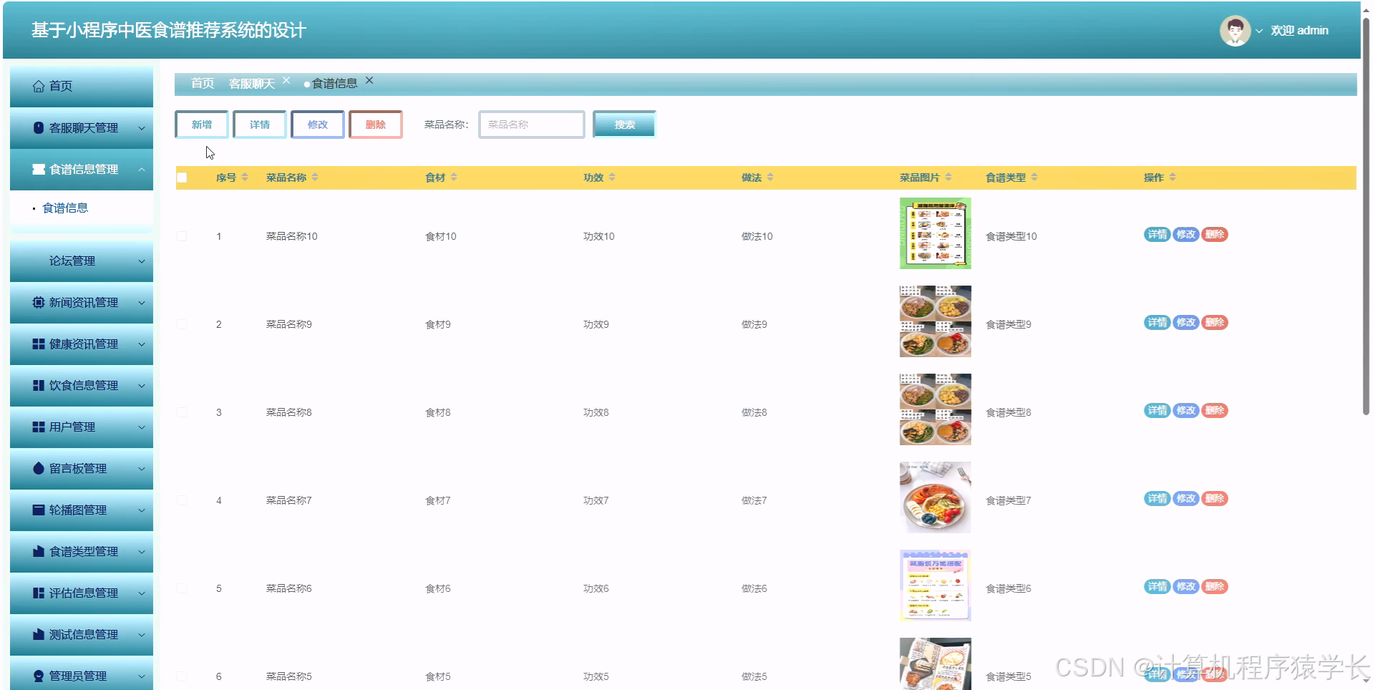This screenshot has height=690, width=1374.
Task: Open 详情 for row 菜品名称10
Action: pyautogui.click(x=1157, y=235)
